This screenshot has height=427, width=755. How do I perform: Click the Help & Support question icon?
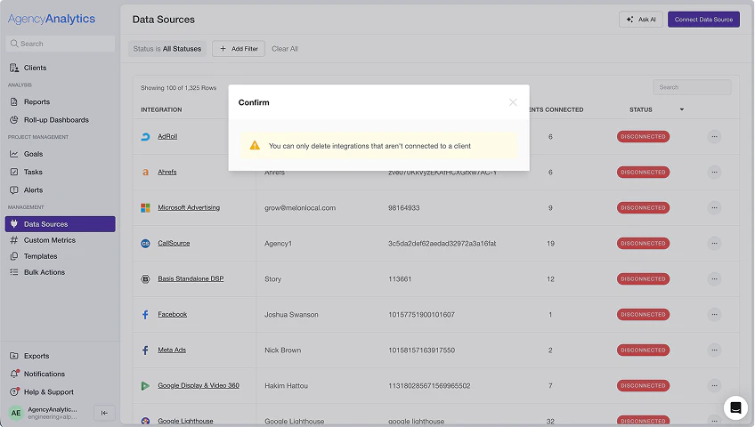[14, 391]
